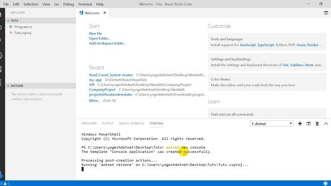Open the feedback smiley in the status bar
The width and height of the screenshot is (331, 186).
click(325, 183)
